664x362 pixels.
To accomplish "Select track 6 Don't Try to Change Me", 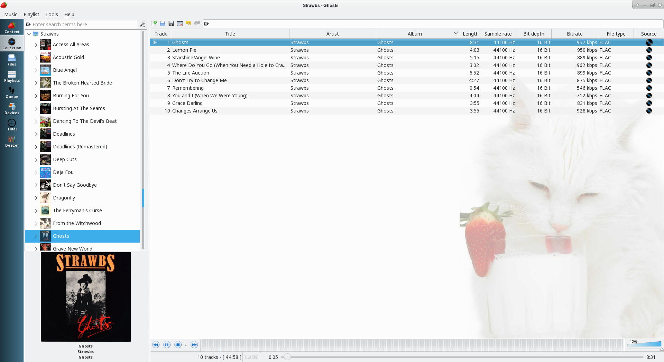I will (407, 80).
